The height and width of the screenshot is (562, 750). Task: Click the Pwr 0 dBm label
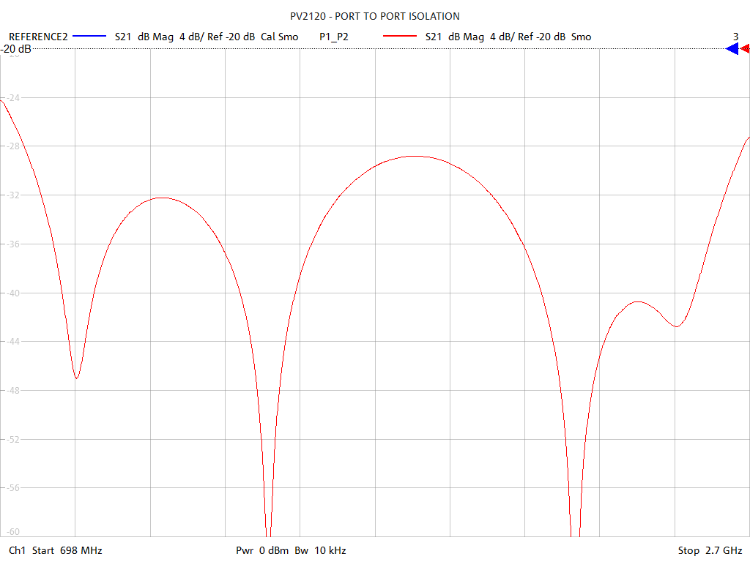click(x=262, y=550)
